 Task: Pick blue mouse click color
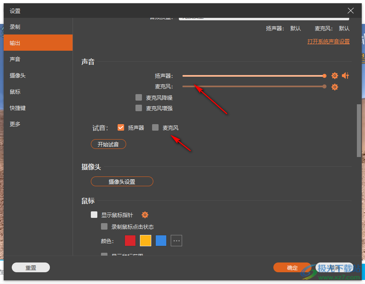(x=161, y=241)
